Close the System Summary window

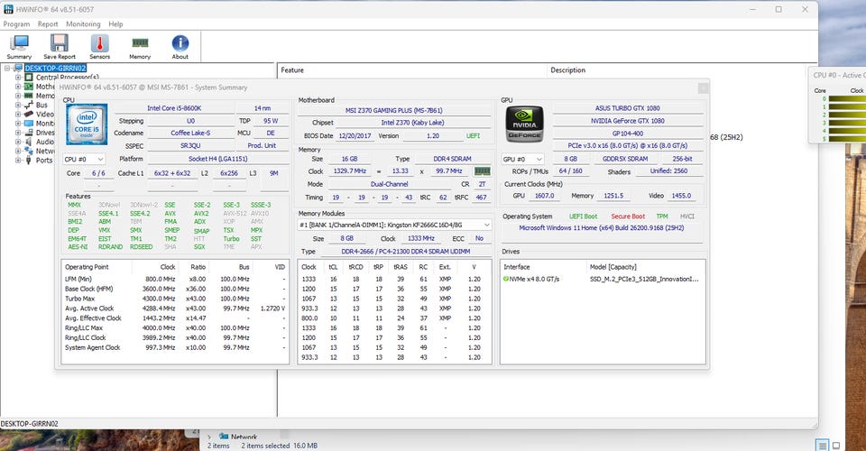pos(703,87)
